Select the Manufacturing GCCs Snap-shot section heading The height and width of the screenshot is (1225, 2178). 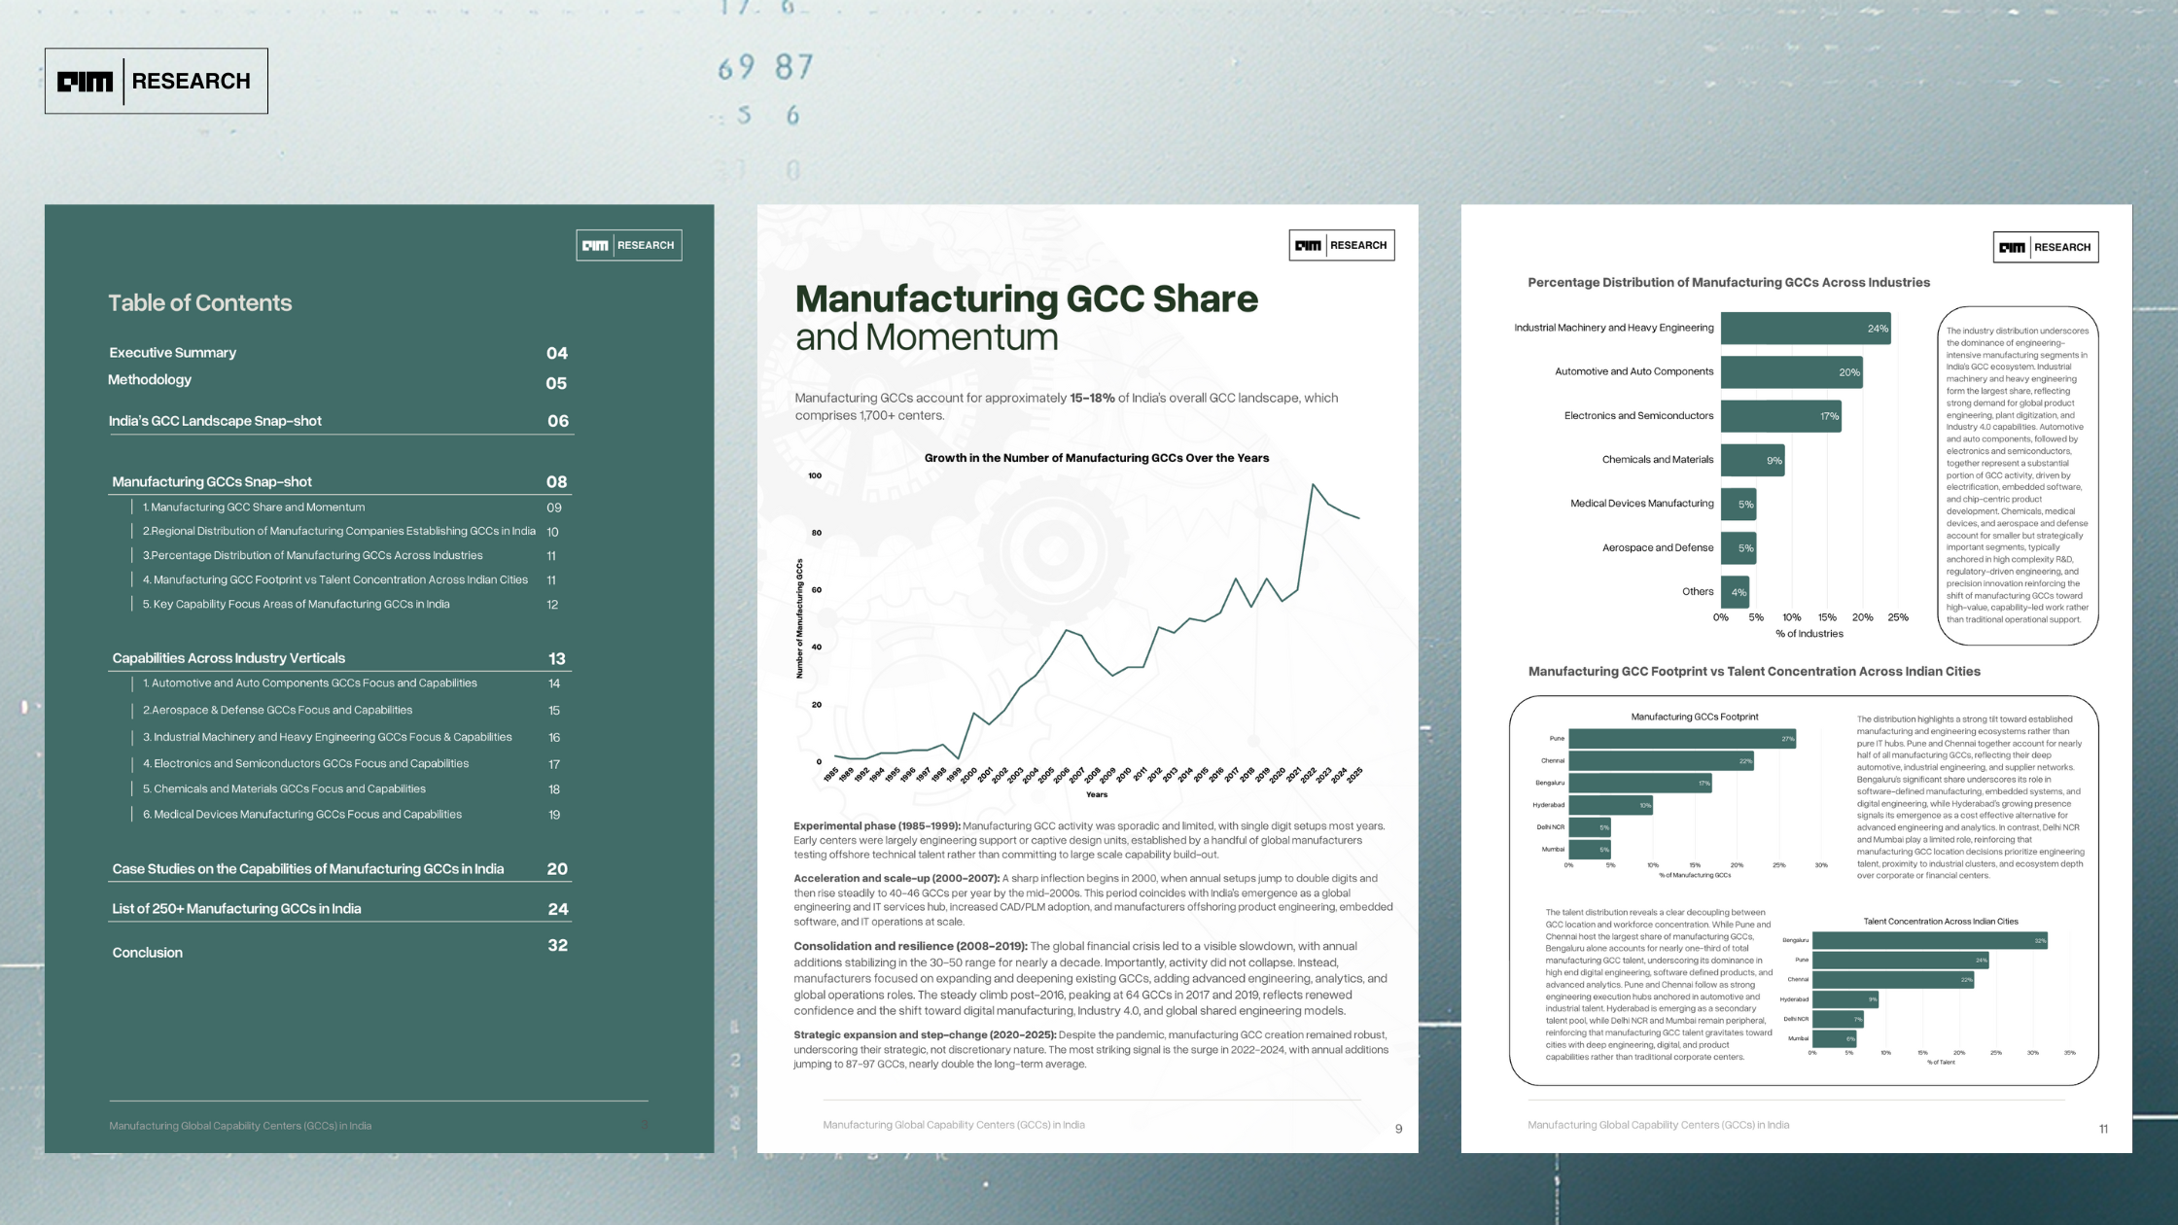coord(212,481)
